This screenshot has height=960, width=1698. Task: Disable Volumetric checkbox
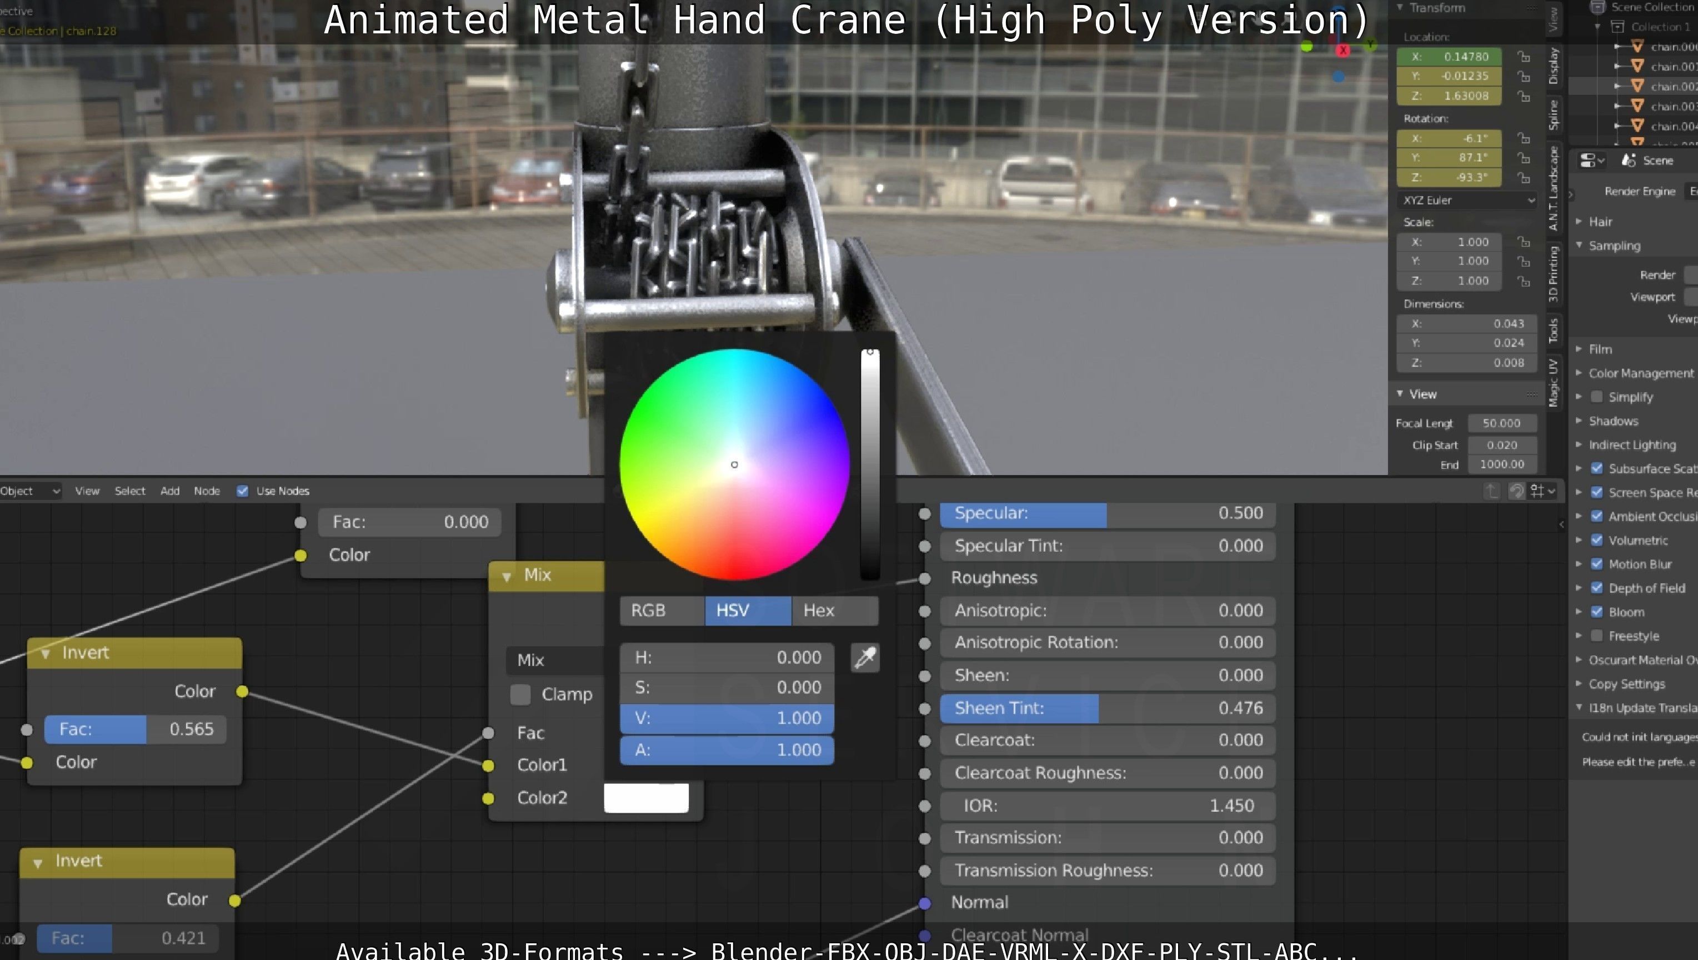[x=1596, y=540]
